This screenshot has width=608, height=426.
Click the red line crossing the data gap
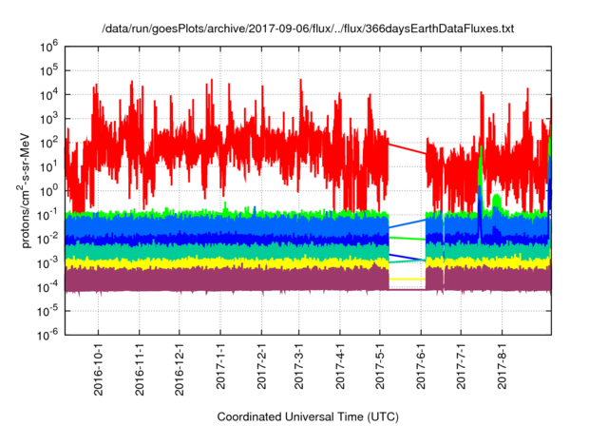pyautogui.click(x=407, y=149)
